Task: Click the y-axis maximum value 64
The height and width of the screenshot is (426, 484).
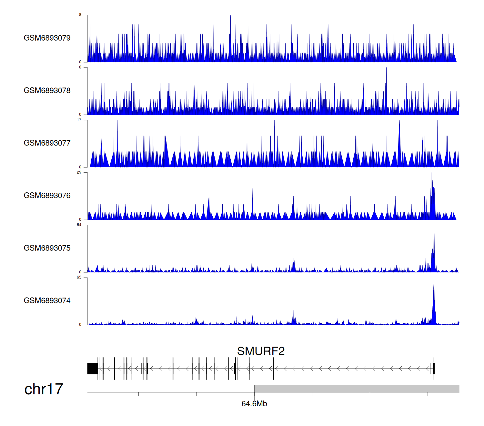Action: (x=79, y=225)
